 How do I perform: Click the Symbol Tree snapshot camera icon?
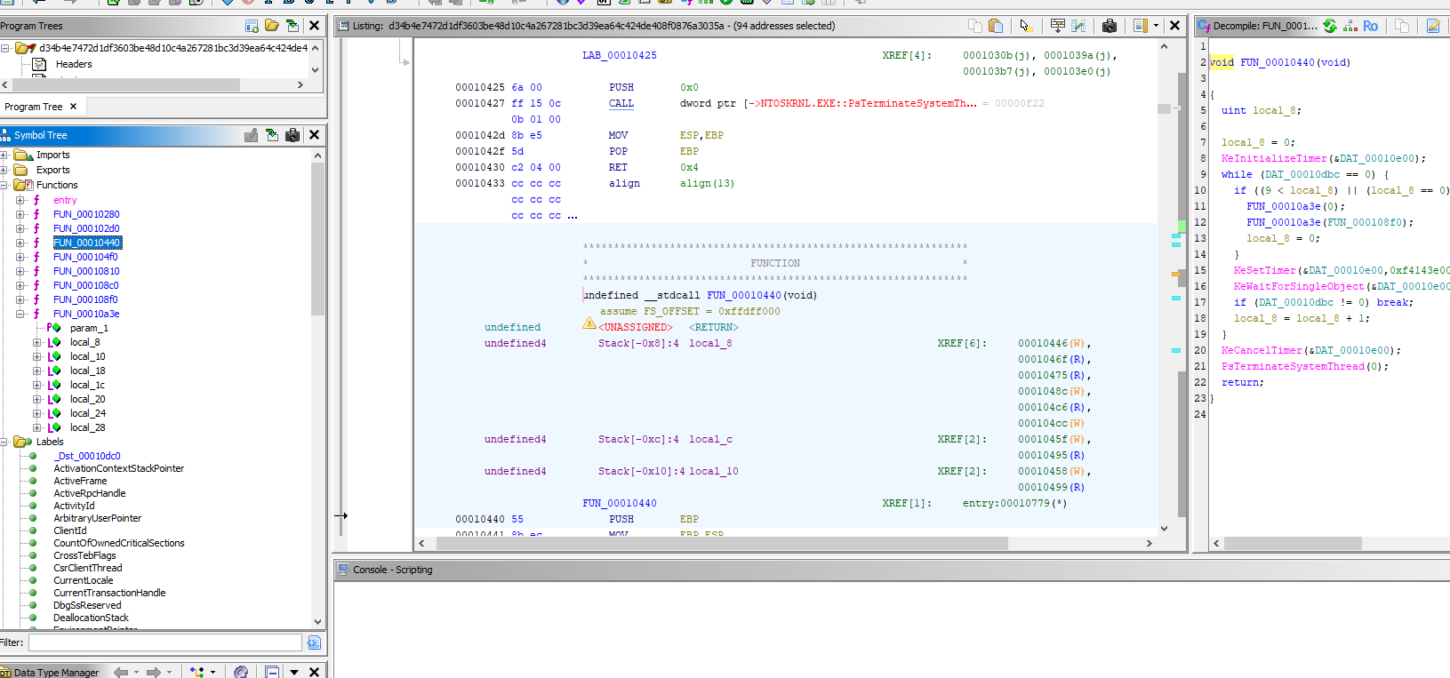[x=292, y=135]
